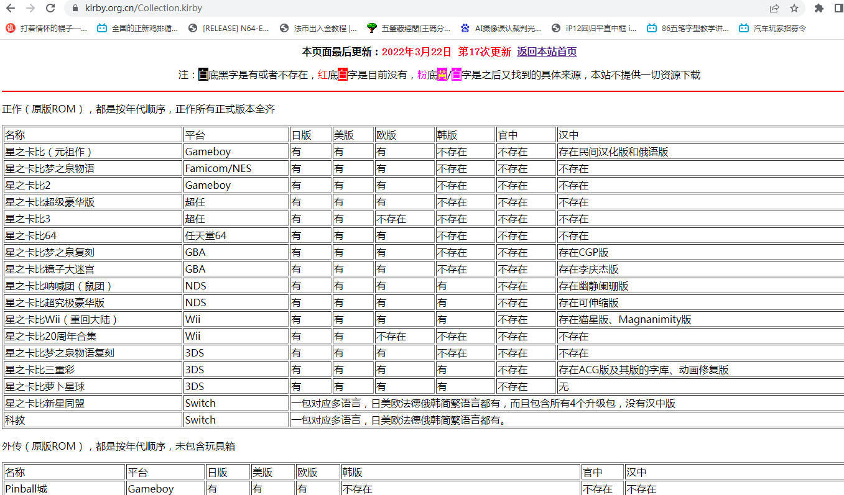Open the 五笔藏经阁 bookmark with tree icon

point(409,28)
